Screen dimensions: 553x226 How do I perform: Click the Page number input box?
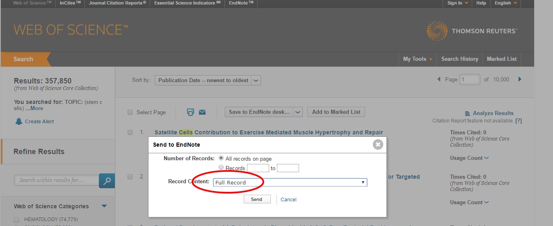[x=469, y=79]
